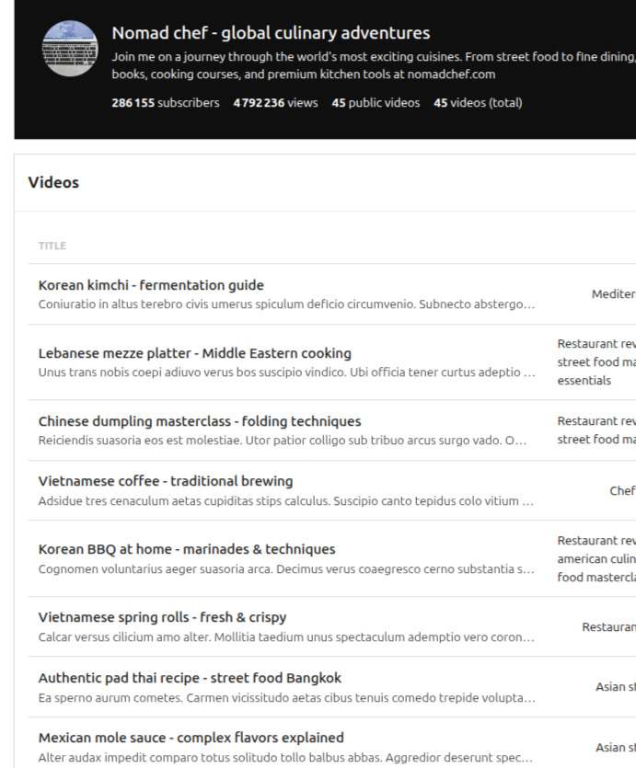Open the Nomad chef channel title
Screen dimensions: 636x768
pyautogui.click(x=271, y=33)
